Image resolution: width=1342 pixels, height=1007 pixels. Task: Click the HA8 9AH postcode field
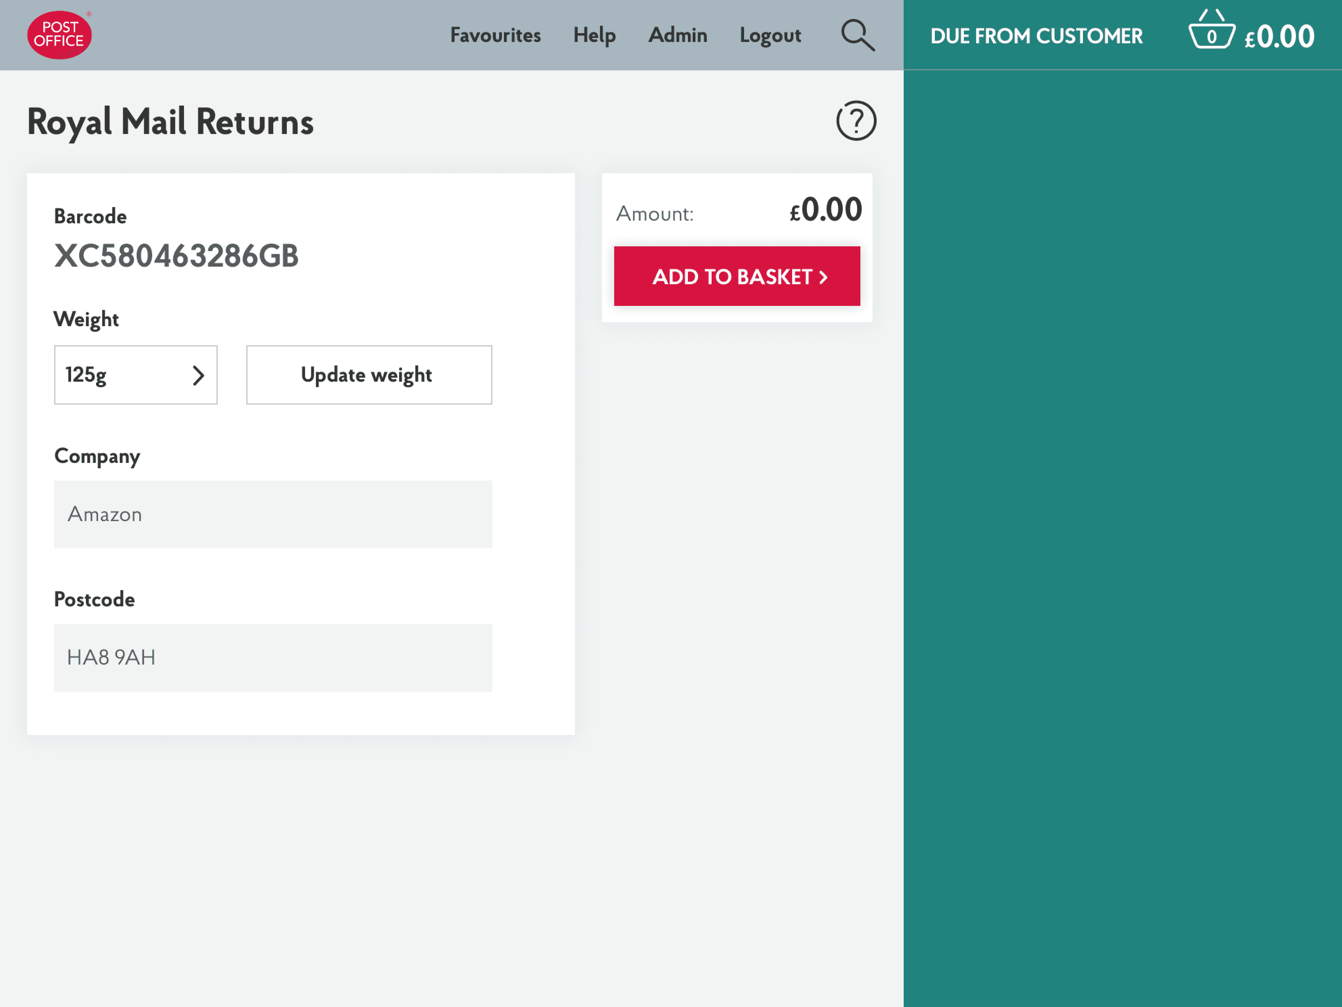273,657
